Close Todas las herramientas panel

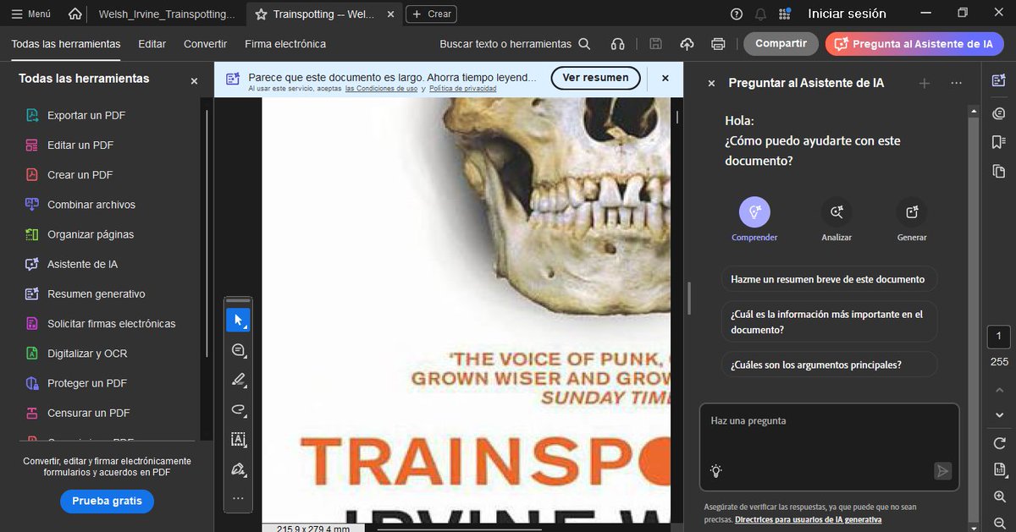point(194,81)
